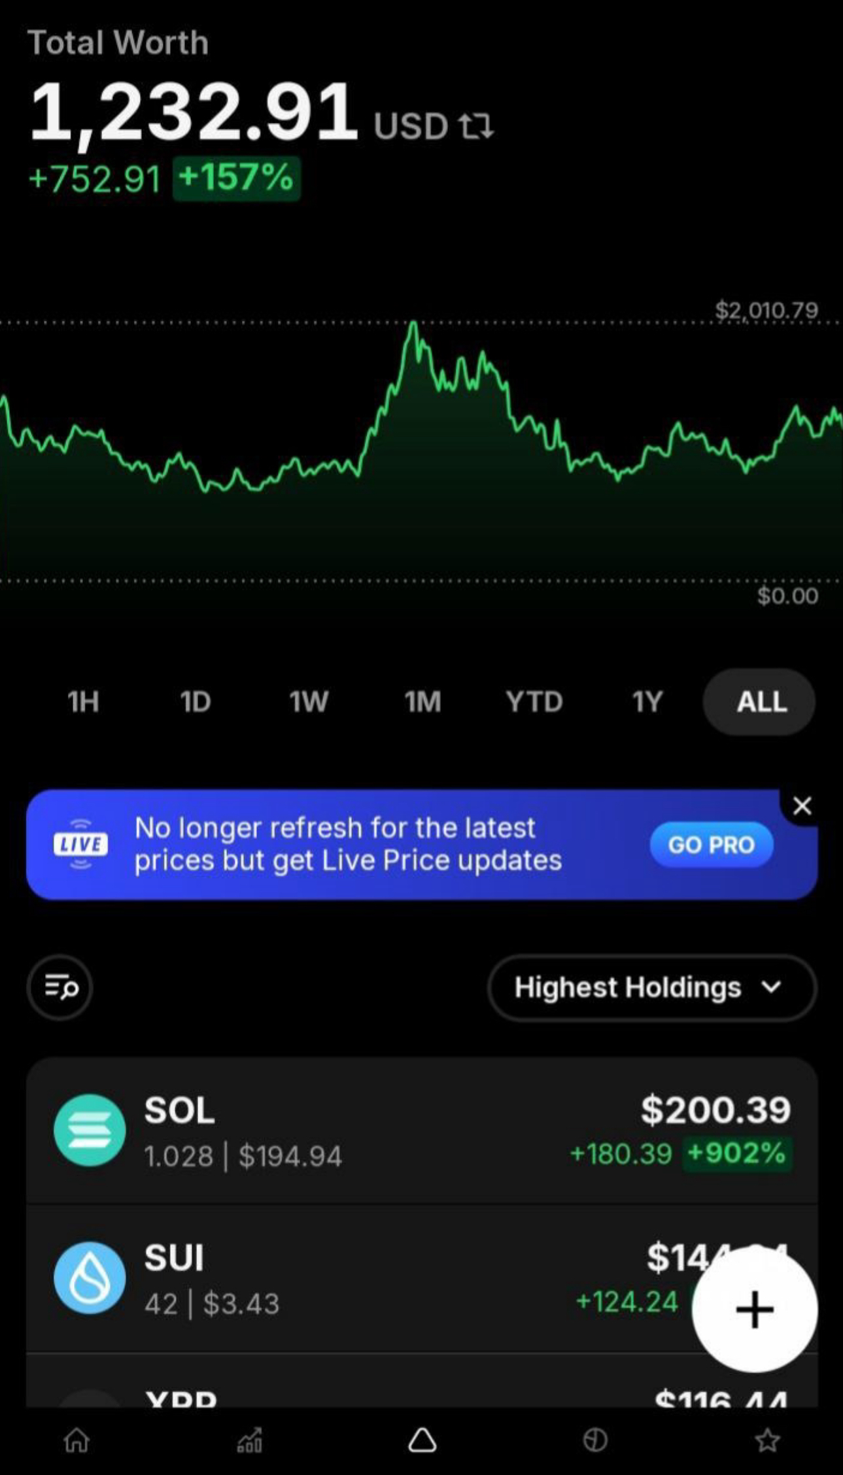Screen dimensions: 843x1475
Task: Select the portfolio triangle icon in bottom bar
Action: click(x=422, y=1440)
